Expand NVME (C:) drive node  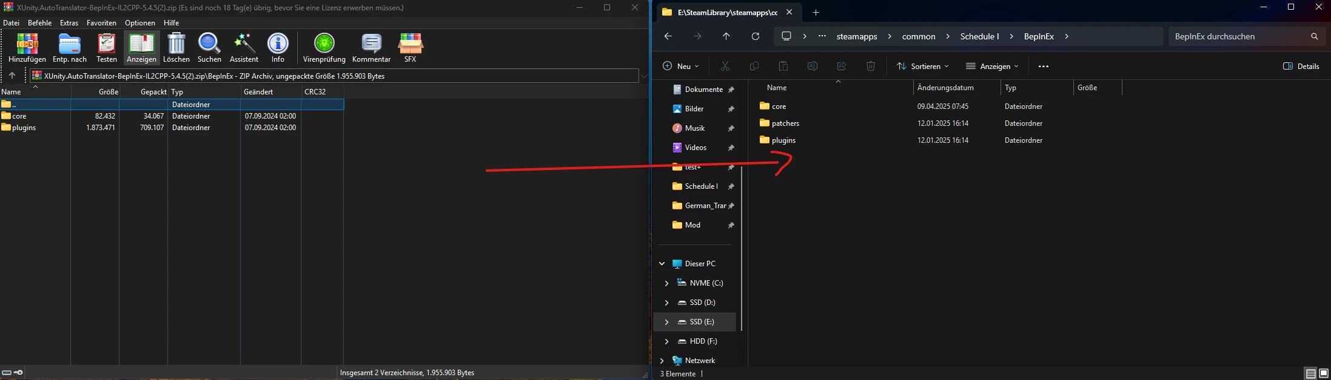666,283
